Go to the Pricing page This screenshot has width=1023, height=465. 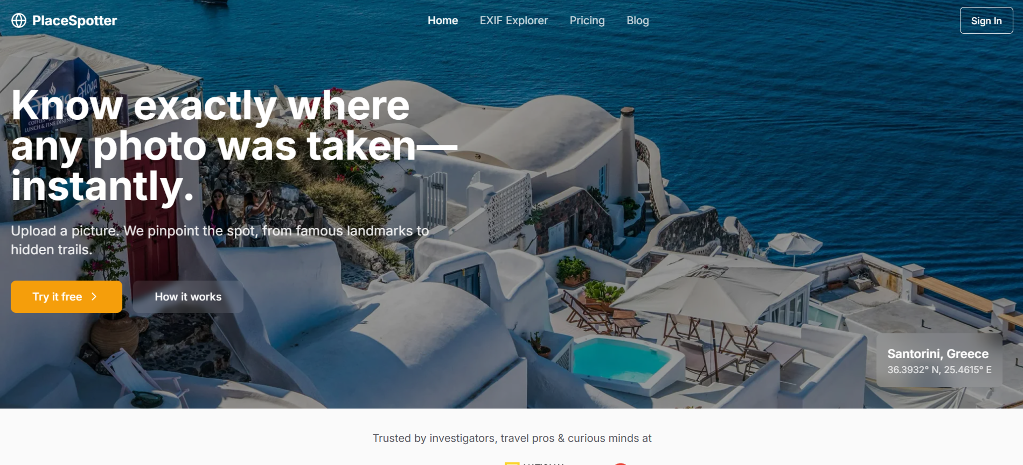(x=587, y=20)
